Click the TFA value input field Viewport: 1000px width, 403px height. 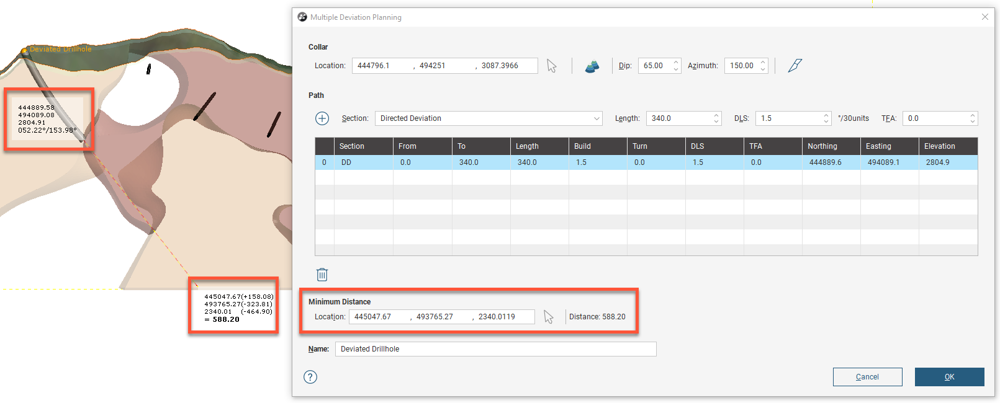[x=934, y=118]
